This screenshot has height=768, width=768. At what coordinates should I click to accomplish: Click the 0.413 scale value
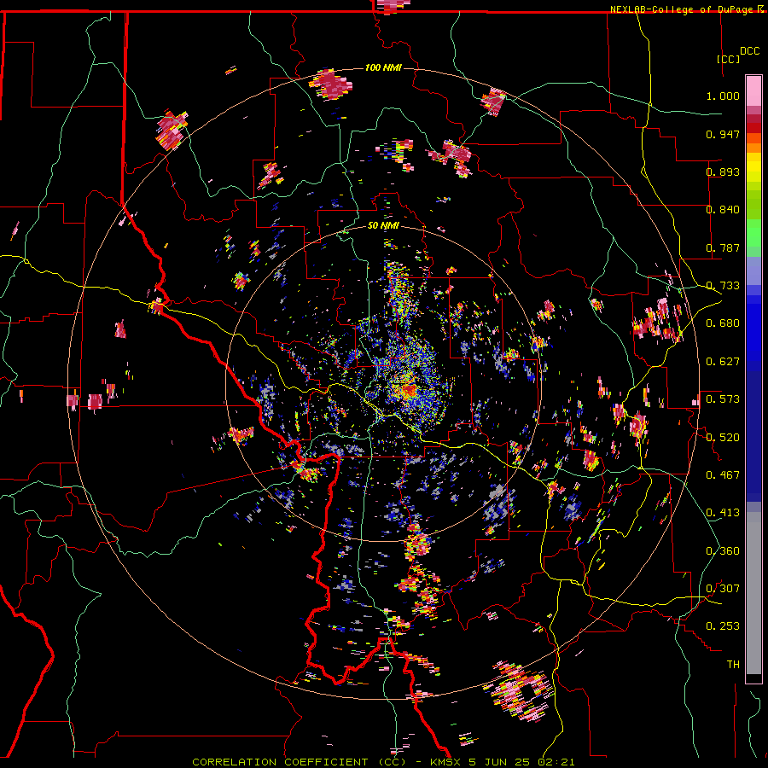click(x=723, y=513)
